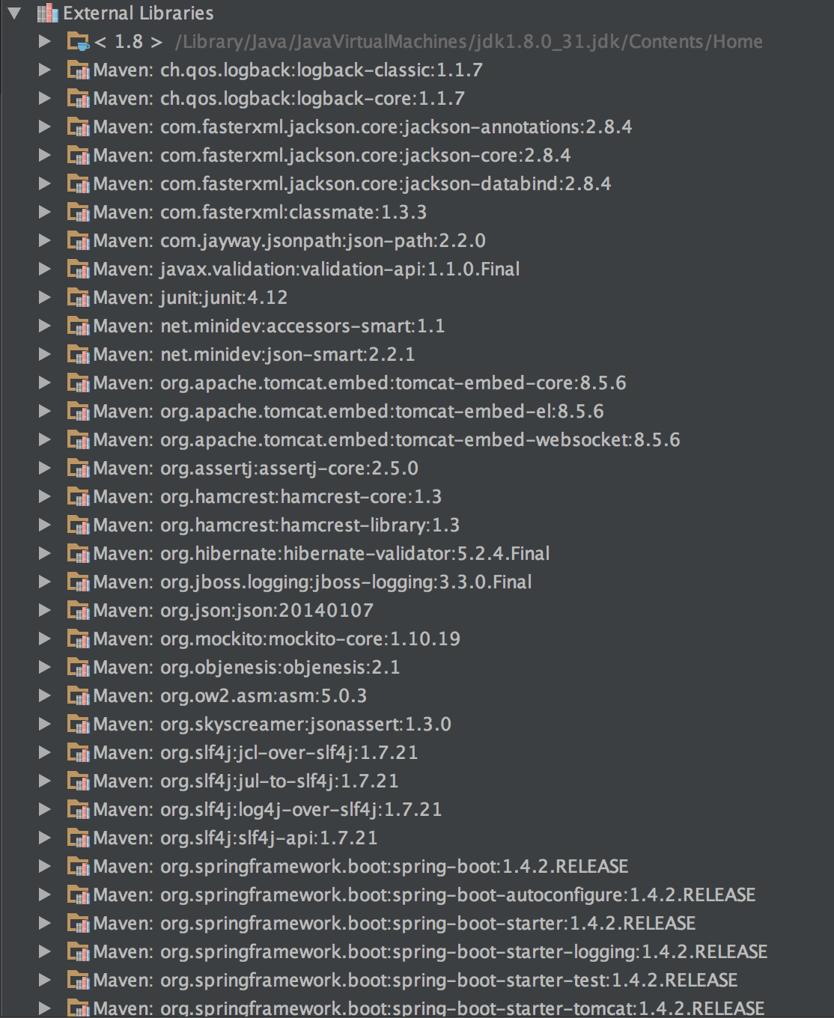This screenshot has height=1018, width=834.
Task: Click the library icon for json-smart:2.2.1
Action: (x=78, y=355)
